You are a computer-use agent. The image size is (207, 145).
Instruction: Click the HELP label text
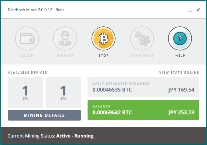[x=180, y=56]
